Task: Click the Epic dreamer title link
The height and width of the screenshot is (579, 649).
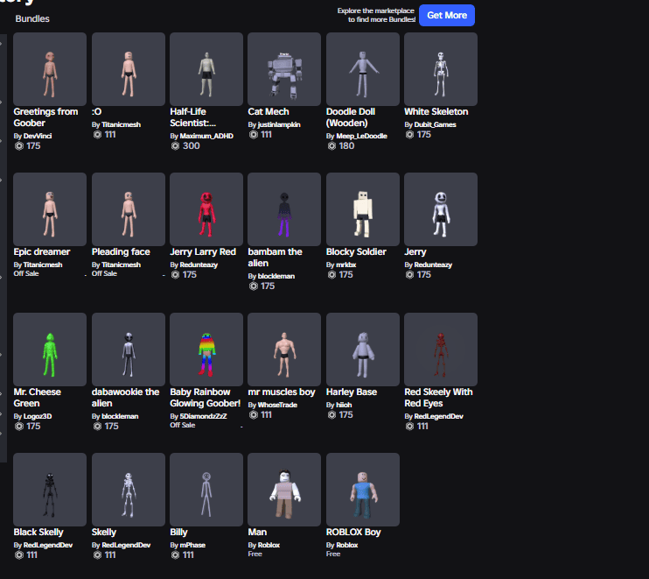Action: (x=42, y=252)
